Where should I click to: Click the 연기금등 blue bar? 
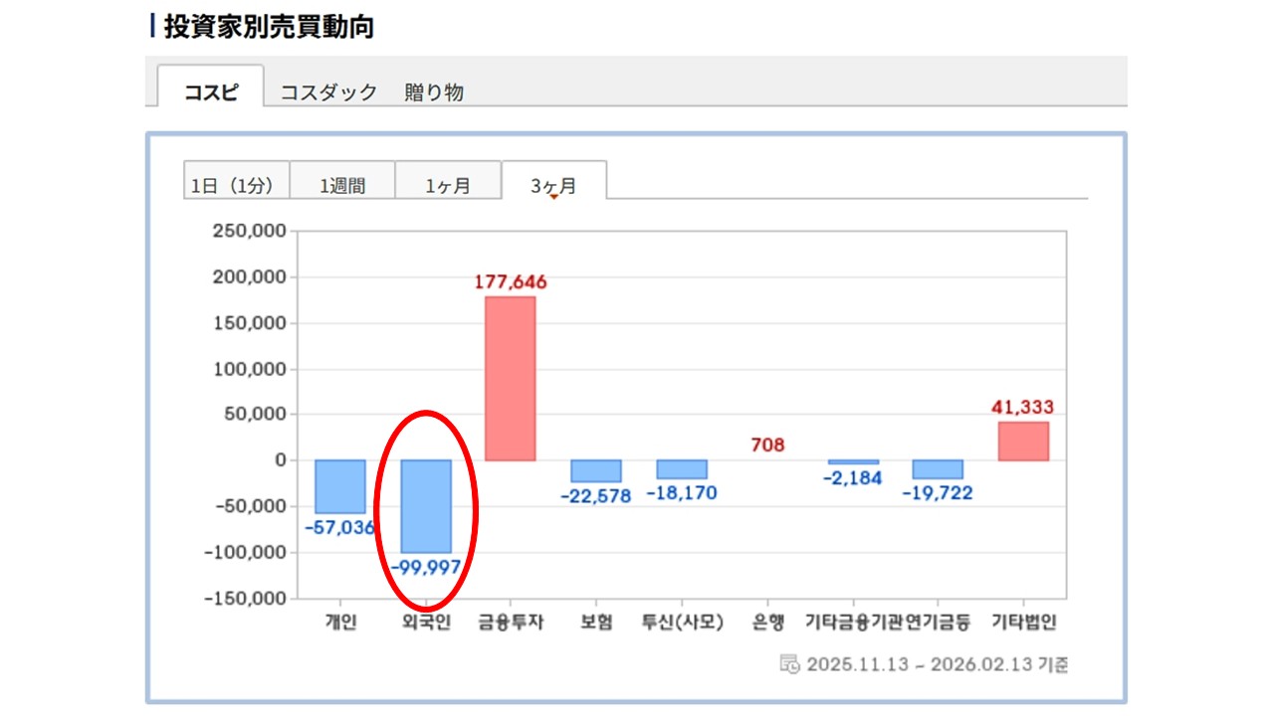tap(939, 469)
